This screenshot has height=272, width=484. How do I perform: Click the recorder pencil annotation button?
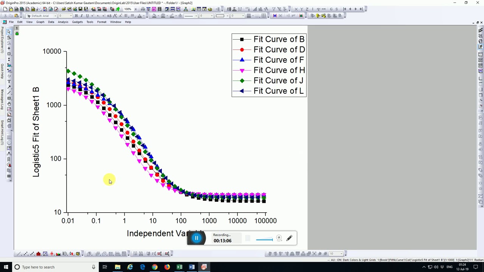(289, 238)
